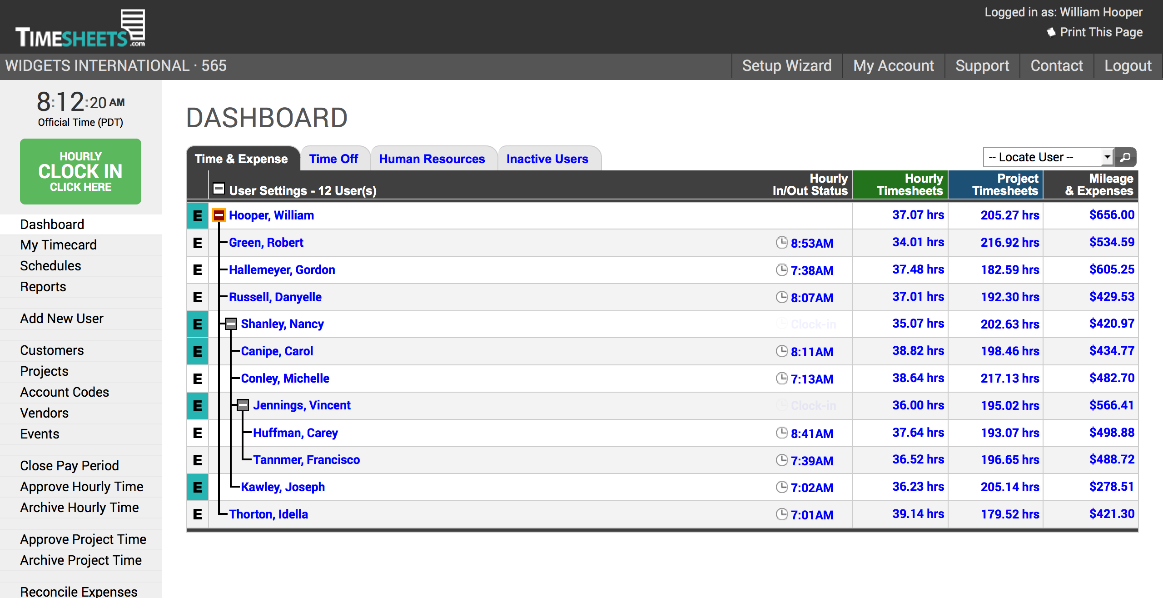The height and width of the screenshot is (598, 1163).
Task: Click the E settings icon for Hooper, William
Action: point(198,215)
